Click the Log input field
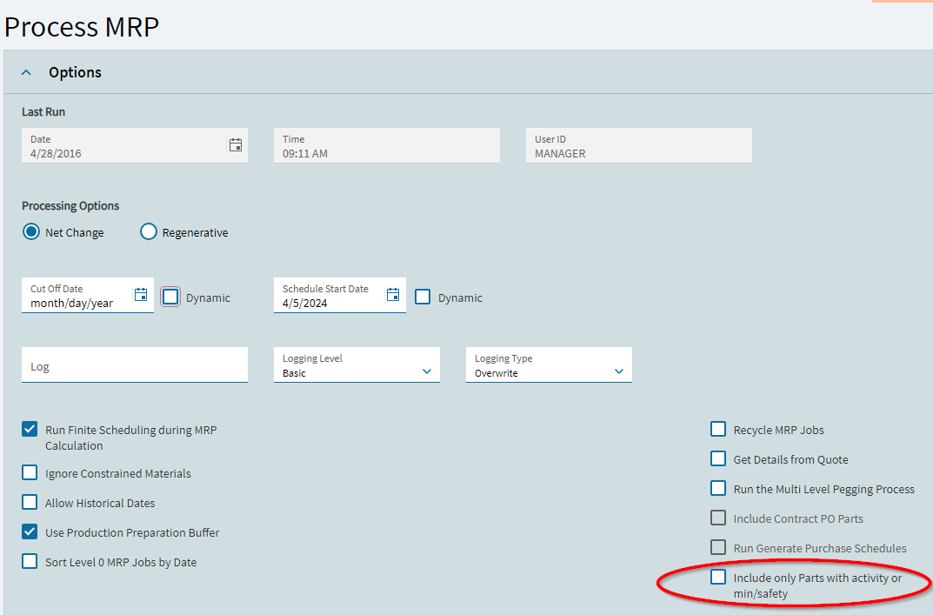 click(x=135, y=365)
